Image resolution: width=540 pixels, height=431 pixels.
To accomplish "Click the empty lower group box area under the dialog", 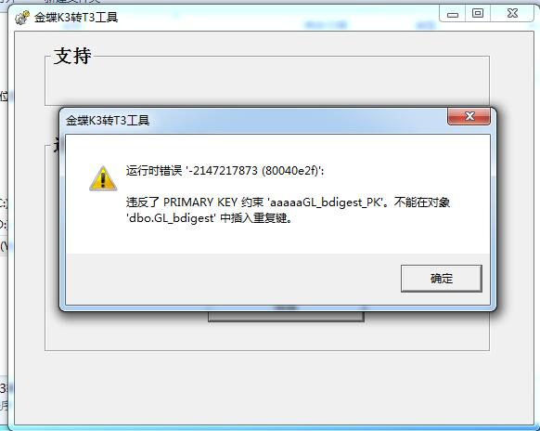I will [x=267, y=336].
